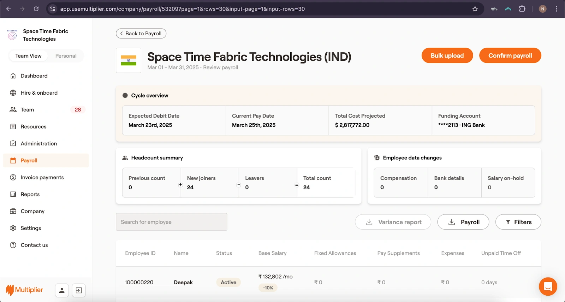Reload the page with the refresh icon
Viewport: 565px width, 302px height.
pyautogui.click(x=36, y=9)
